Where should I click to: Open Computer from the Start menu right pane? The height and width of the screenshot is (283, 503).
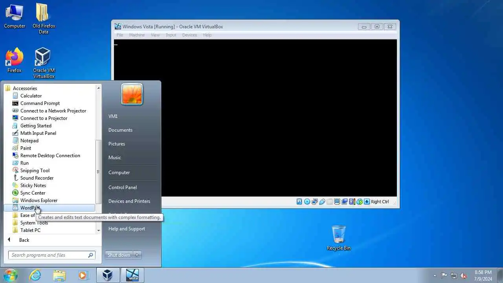[x=119, y=173]
